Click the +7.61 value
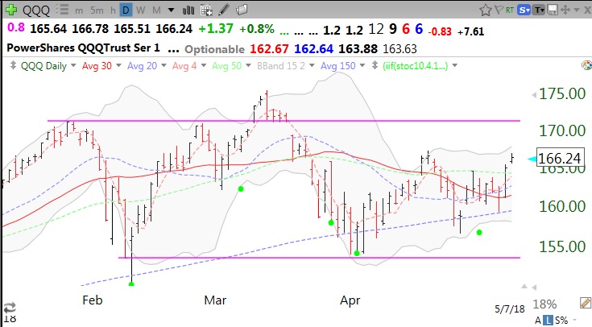This screenshot has height=327, width=592. (470, 31)
